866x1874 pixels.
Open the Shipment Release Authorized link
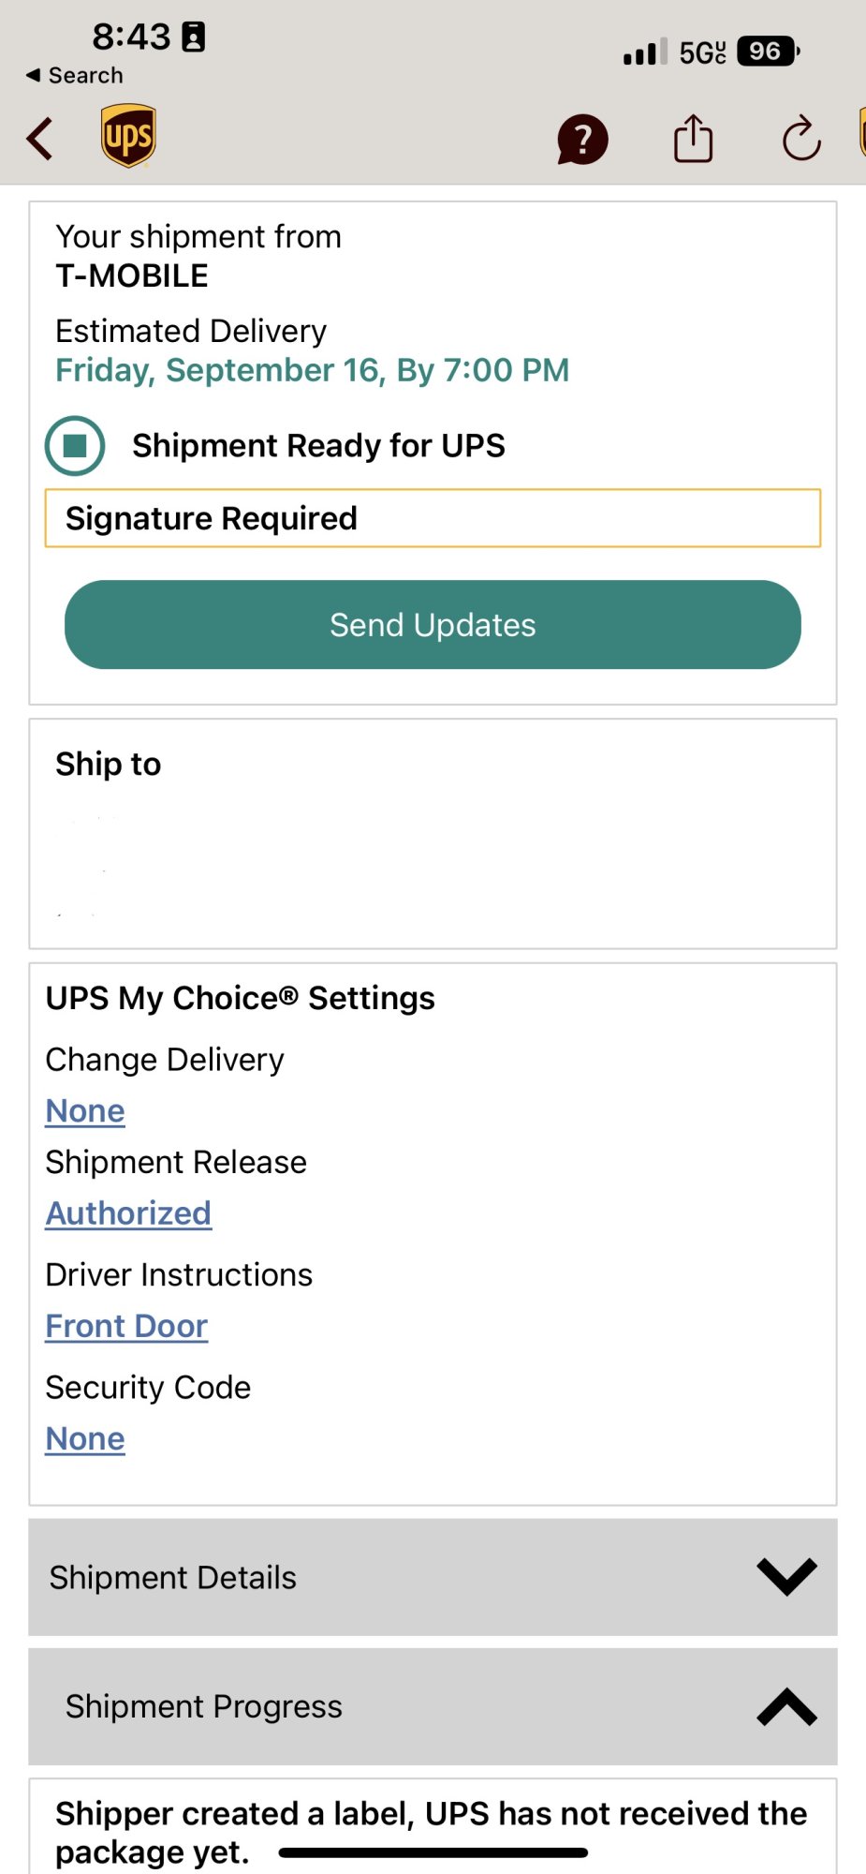[x=128, y=1213]
